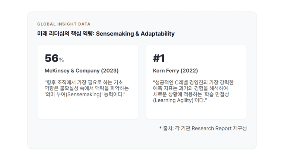Image resolution: width=286 pixels, height=156 pixels.
Task: Select Korn Ferry (2022) title
Action: tap(175, 70)
